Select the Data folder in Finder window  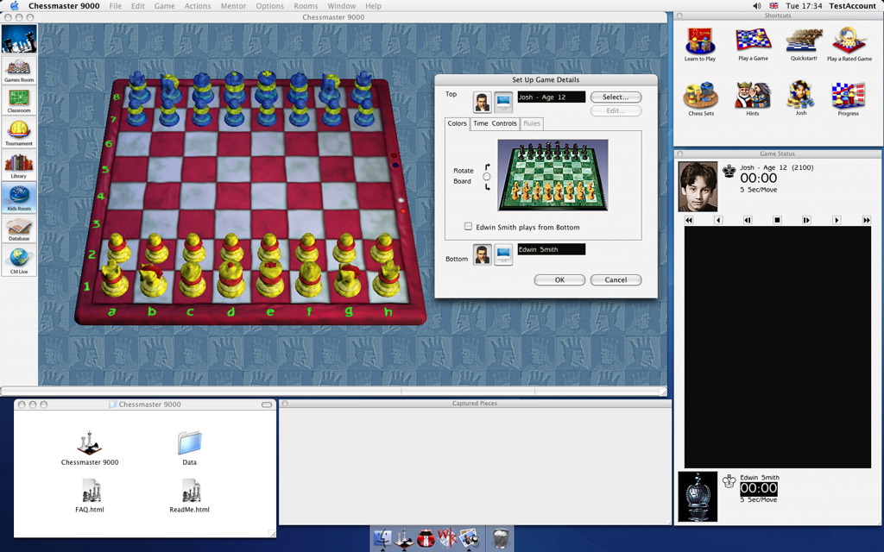tap(189, 448)
